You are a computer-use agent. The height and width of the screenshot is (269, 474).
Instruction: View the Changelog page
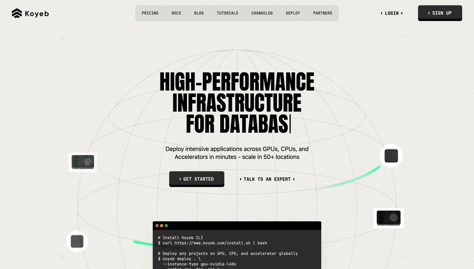click(262, 13)
